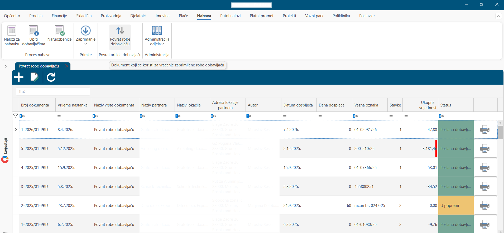Open Broj dokumenta filter operator
This screenshot has width=504, height=233.
point(22,116)
